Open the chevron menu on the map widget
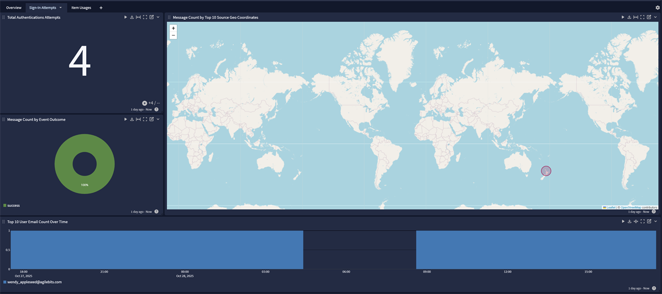662x294 pixels. pyautogui.click(x=656, y=18)
